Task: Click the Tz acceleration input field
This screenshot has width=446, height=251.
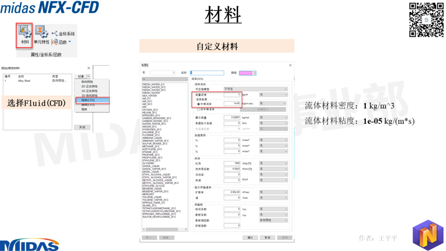Action: [232, 152]
